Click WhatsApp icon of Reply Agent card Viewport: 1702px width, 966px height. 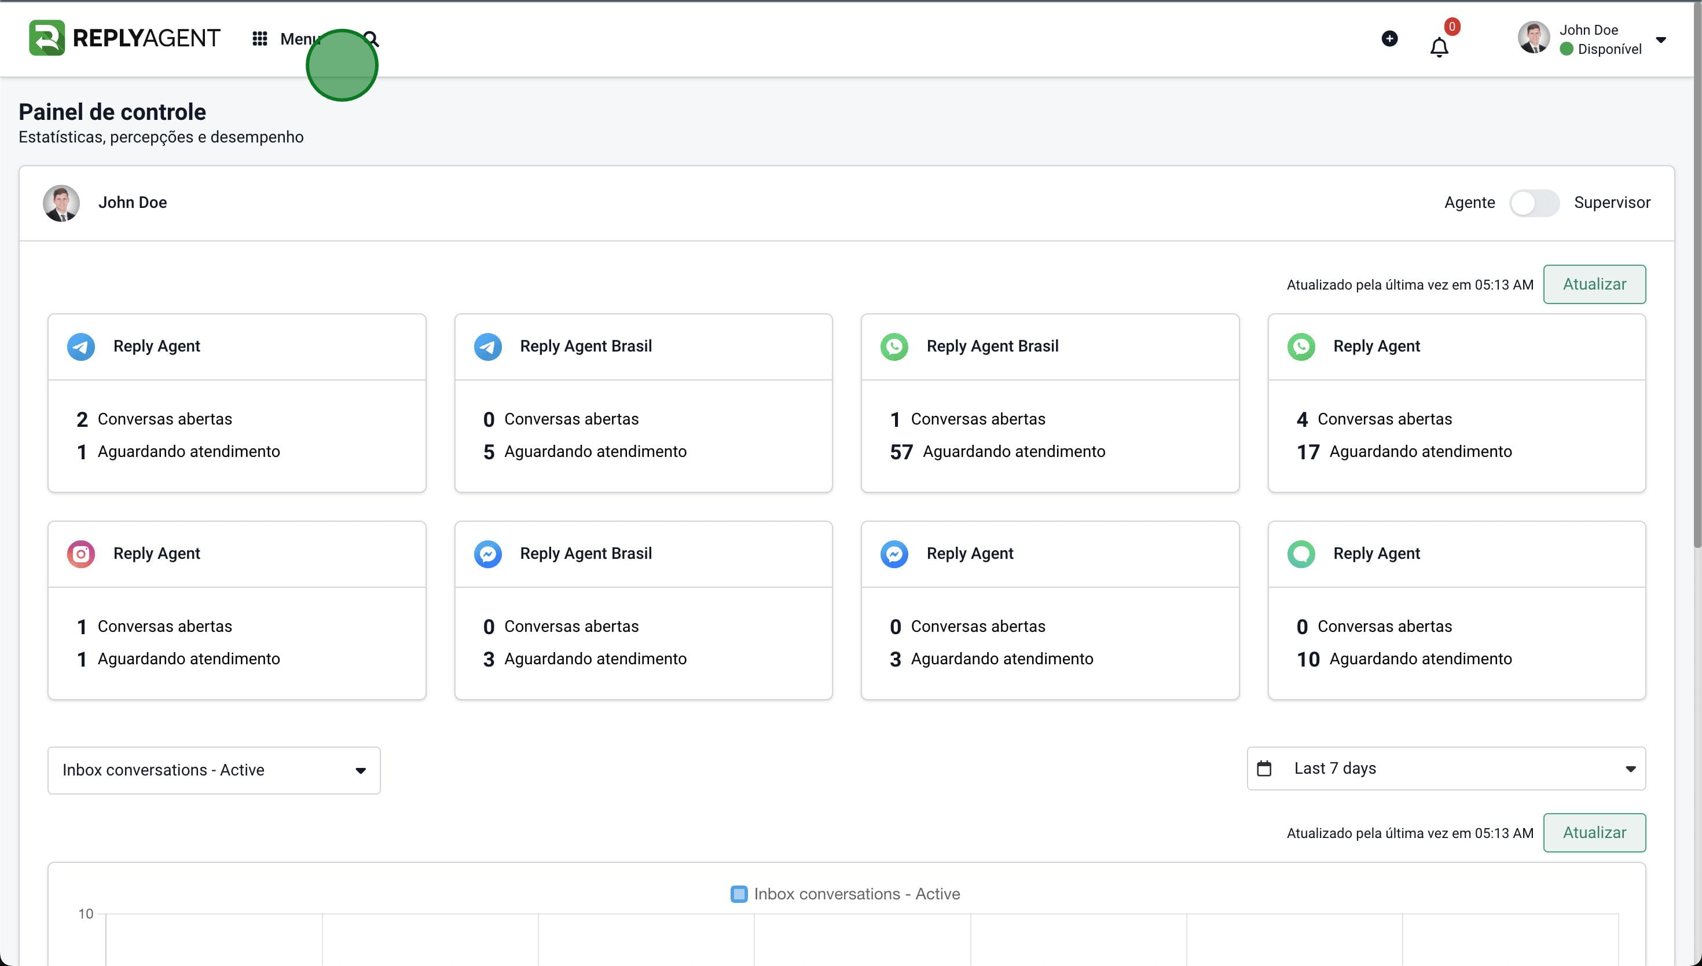click(1301, 347)
